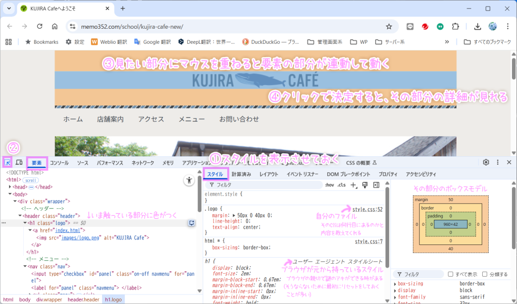Click the styles フィルタ input field
Viewport: 517px width, 304px height.
[x=268, y=185]
